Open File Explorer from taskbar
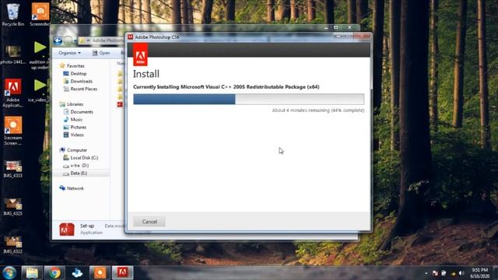Image resolution: width=498 pixels, height=280 pixels. [x=32, y=273]
